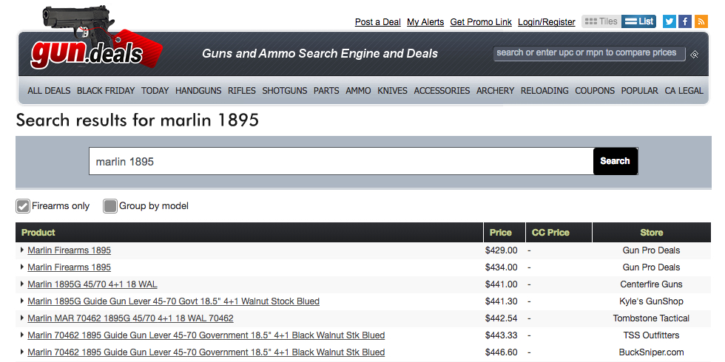Click the TSS Outfitters store cell
The width and height of the screenshot is (725, 362).
point(652,335)
